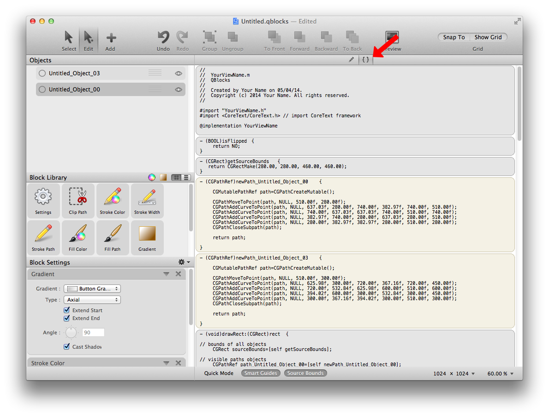Screen dimensions: 549x417
Task: Switch Block Library to icon grid view
Action: (x=176, y=177)
